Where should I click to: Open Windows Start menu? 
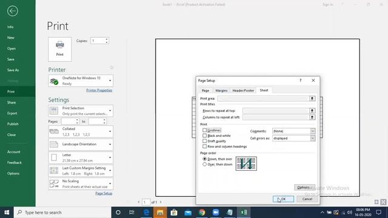point(7,213)
